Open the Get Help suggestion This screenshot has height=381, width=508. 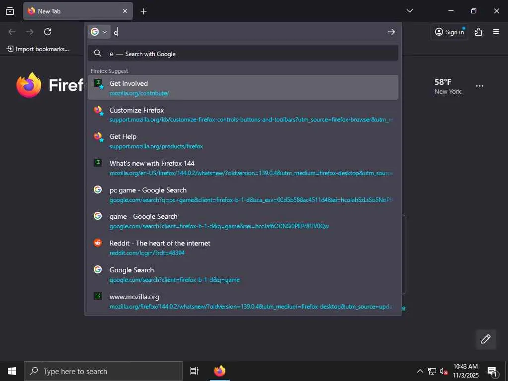point(243,141)
